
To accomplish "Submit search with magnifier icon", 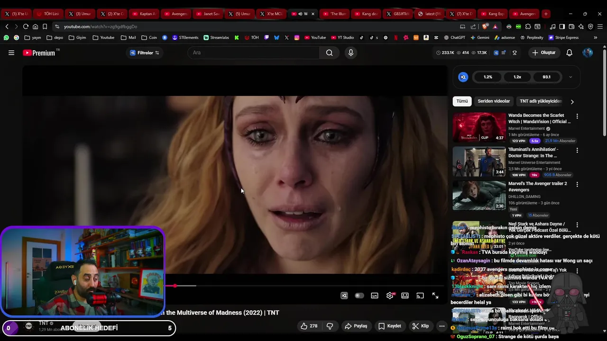I will (x=329, y=53).
